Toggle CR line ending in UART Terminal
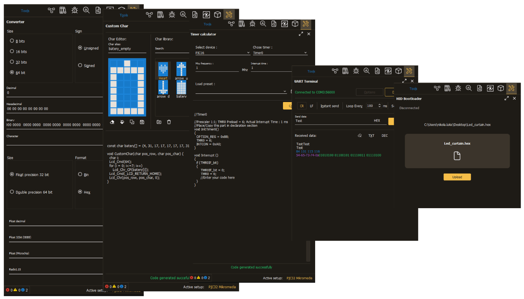This screenshot has height=299, width=524. pyautogui.click(x=302, y=106)
